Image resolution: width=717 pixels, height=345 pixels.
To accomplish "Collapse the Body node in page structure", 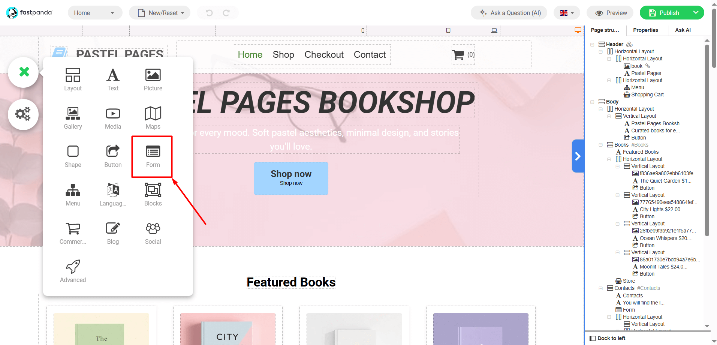I will coord(592,102).
